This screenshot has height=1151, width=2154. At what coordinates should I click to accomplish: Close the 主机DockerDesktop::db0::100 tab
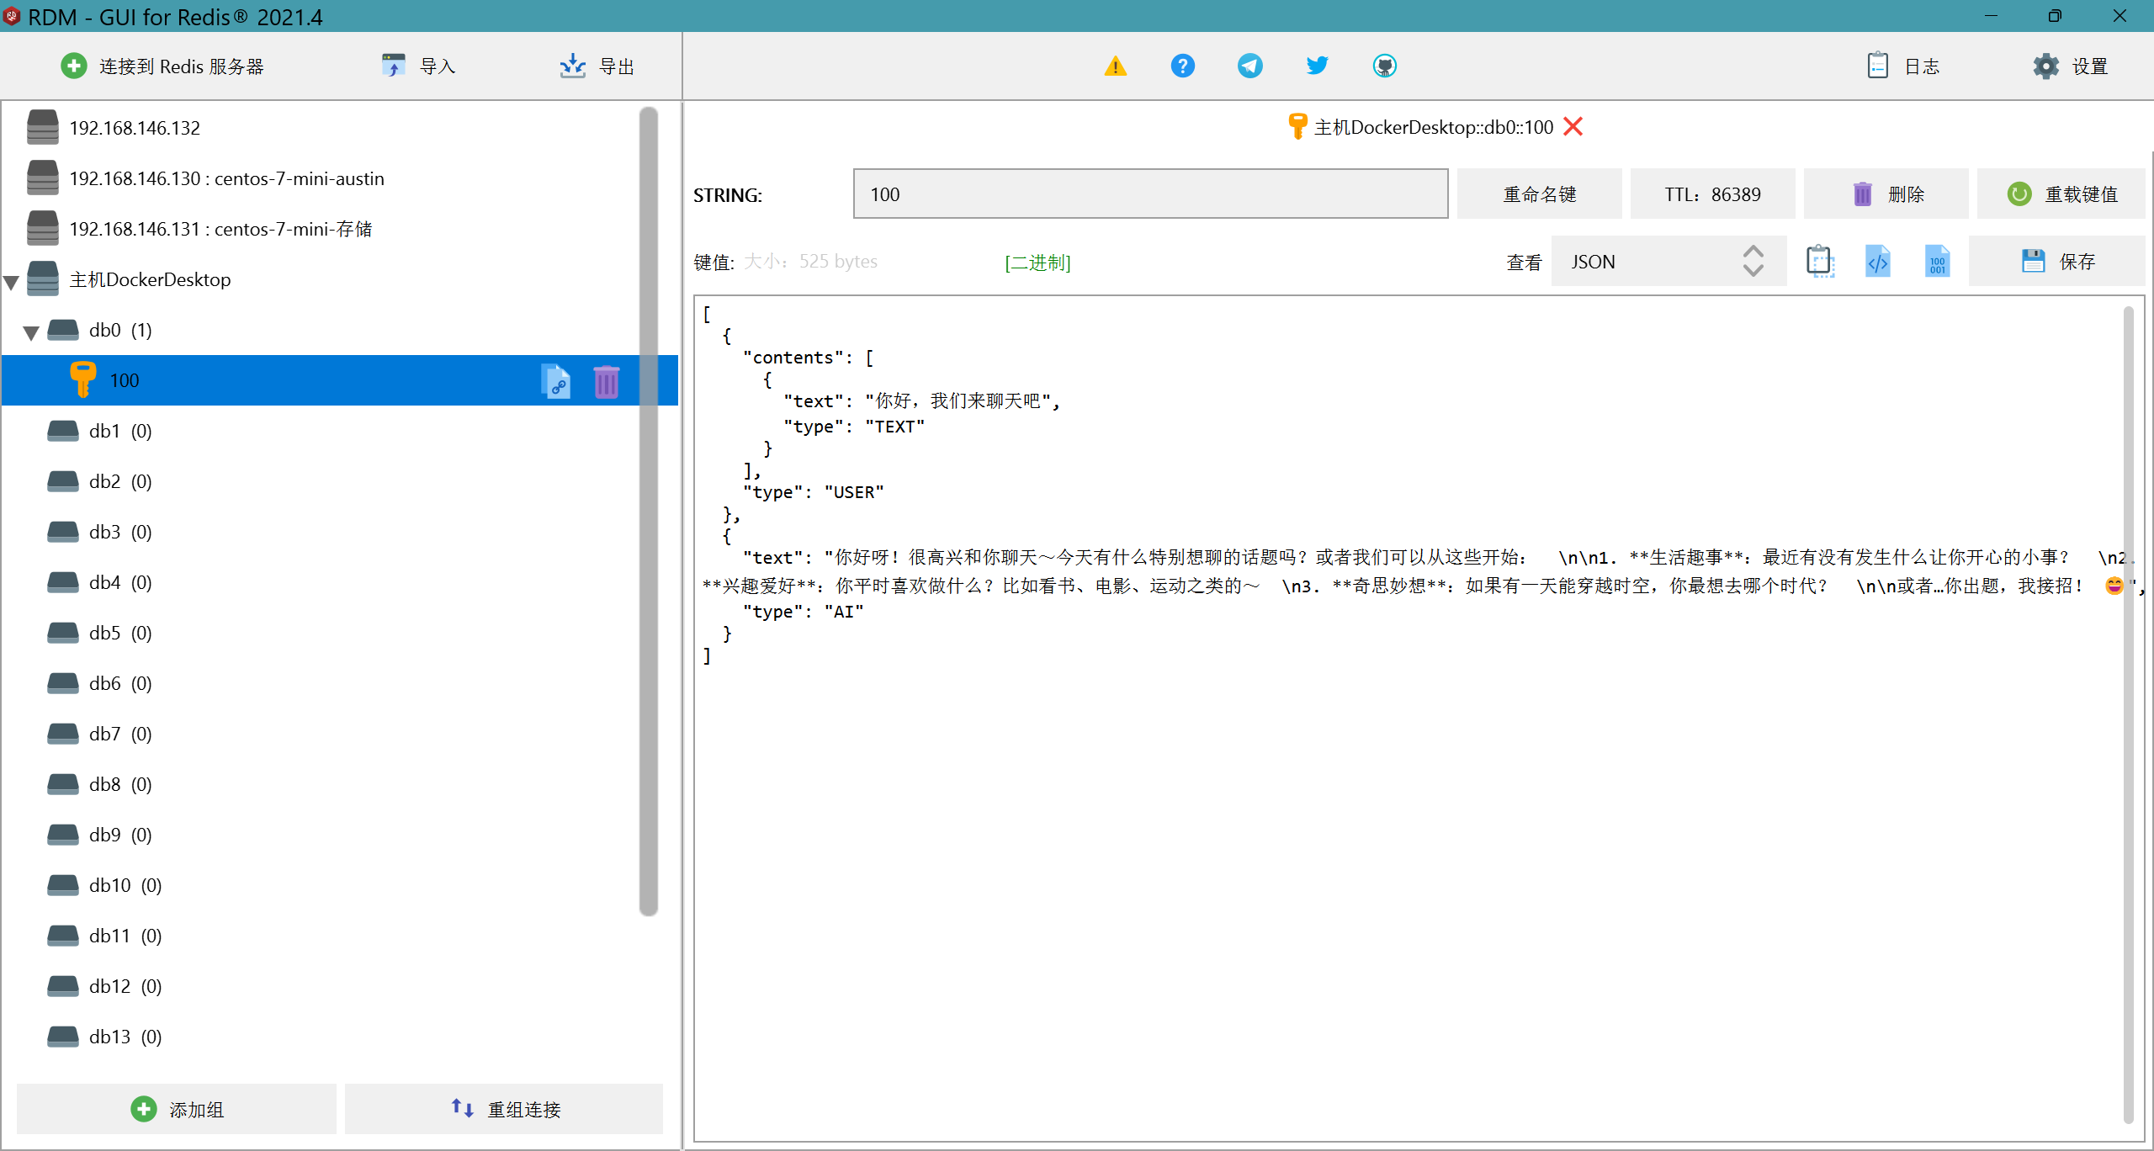1573,127
